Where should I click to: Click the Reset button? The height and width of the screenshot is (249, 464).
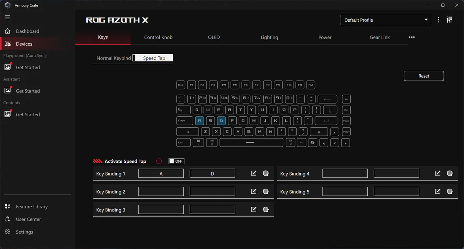click(423, 75)
